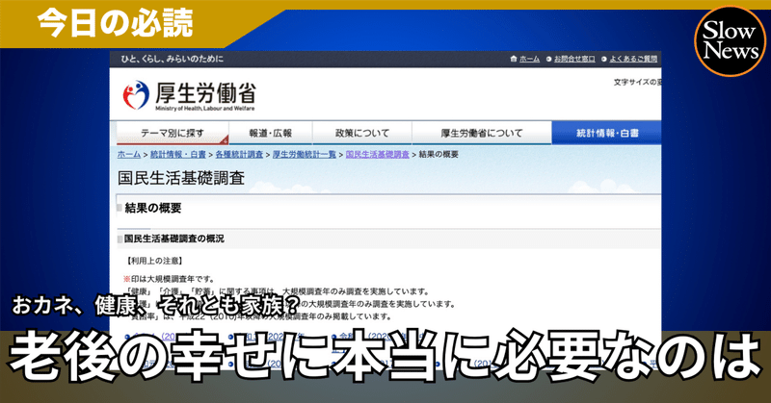
Task: Click ひと、くらし、みらいのために slogan
Action: (173, 59)
